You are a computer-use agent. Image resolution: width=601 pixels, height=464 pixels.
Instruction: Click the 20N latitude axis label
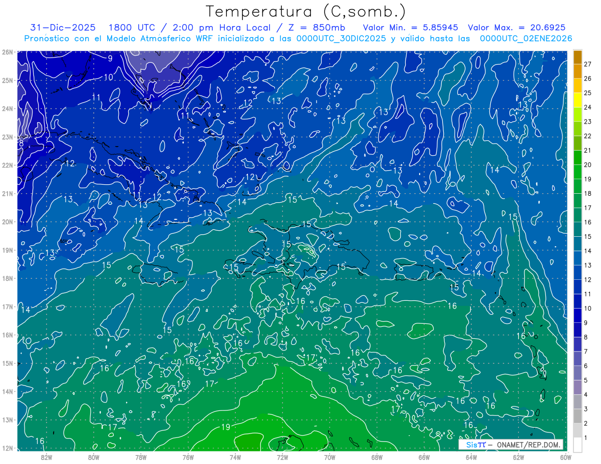(8, 221)
